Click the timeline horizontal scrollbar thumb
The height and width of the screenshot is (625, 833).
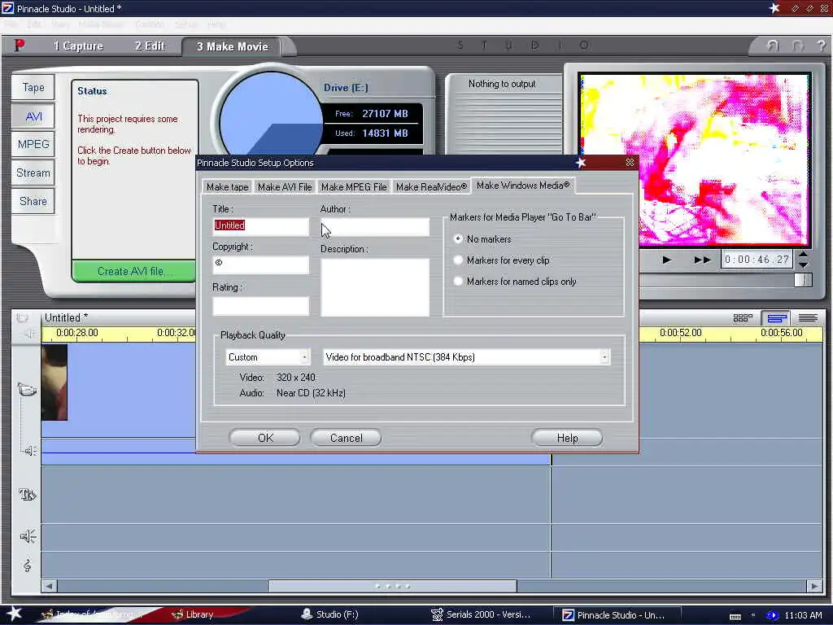click(x=393, y=586)
